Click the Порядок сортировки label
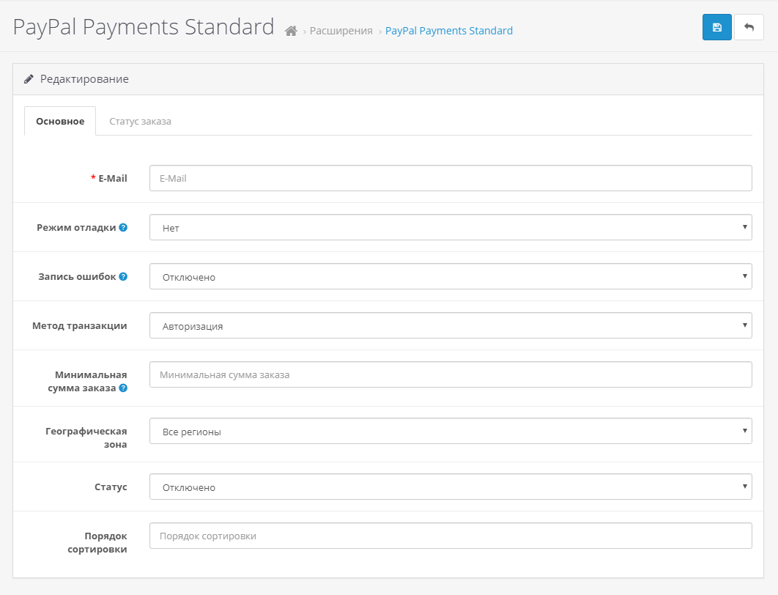The width and height of the screenshot is (778, 595). (97, 542)
